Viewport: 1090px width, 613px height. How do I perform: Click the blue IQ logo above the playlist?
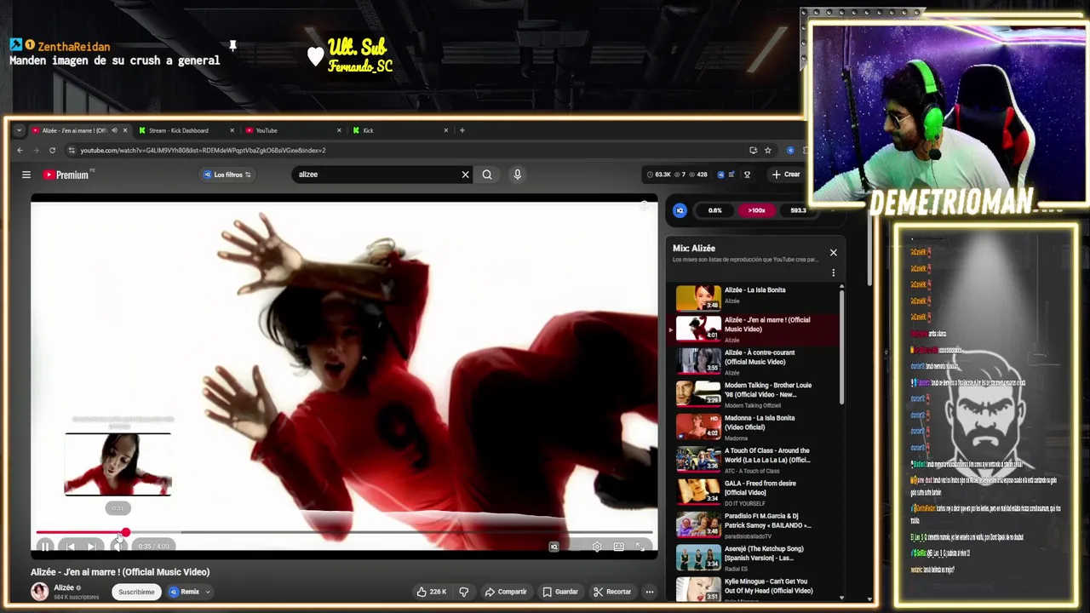pyautogui.click(x=680, y=210)
